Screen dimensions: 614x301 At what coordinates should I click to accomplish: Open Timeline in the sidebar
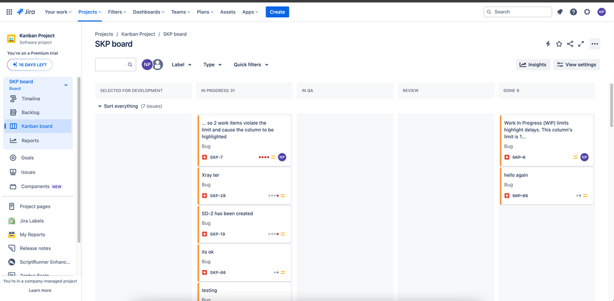[x=38, y=99]
